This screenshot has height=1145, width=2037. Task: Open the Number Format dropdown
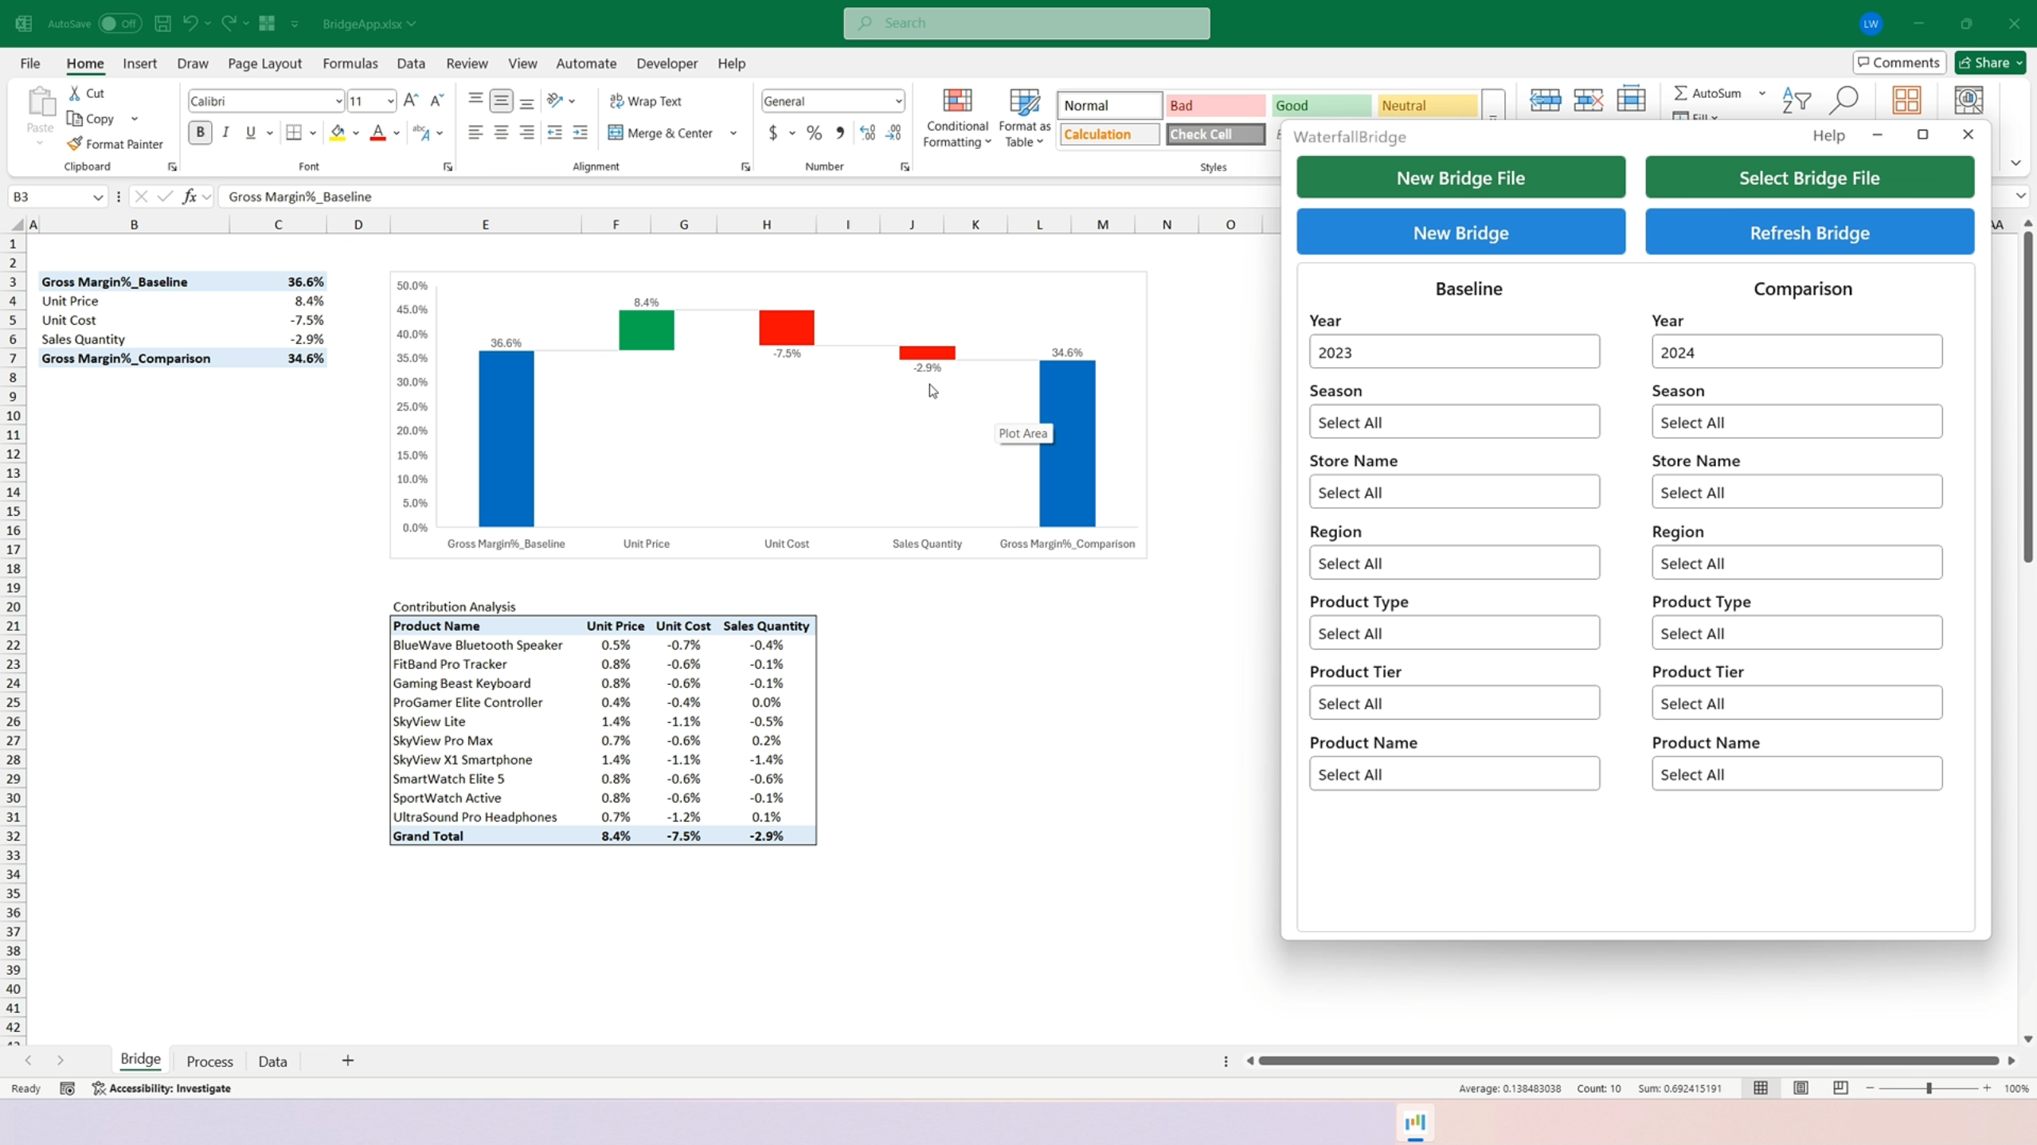(x=898, y=101)
